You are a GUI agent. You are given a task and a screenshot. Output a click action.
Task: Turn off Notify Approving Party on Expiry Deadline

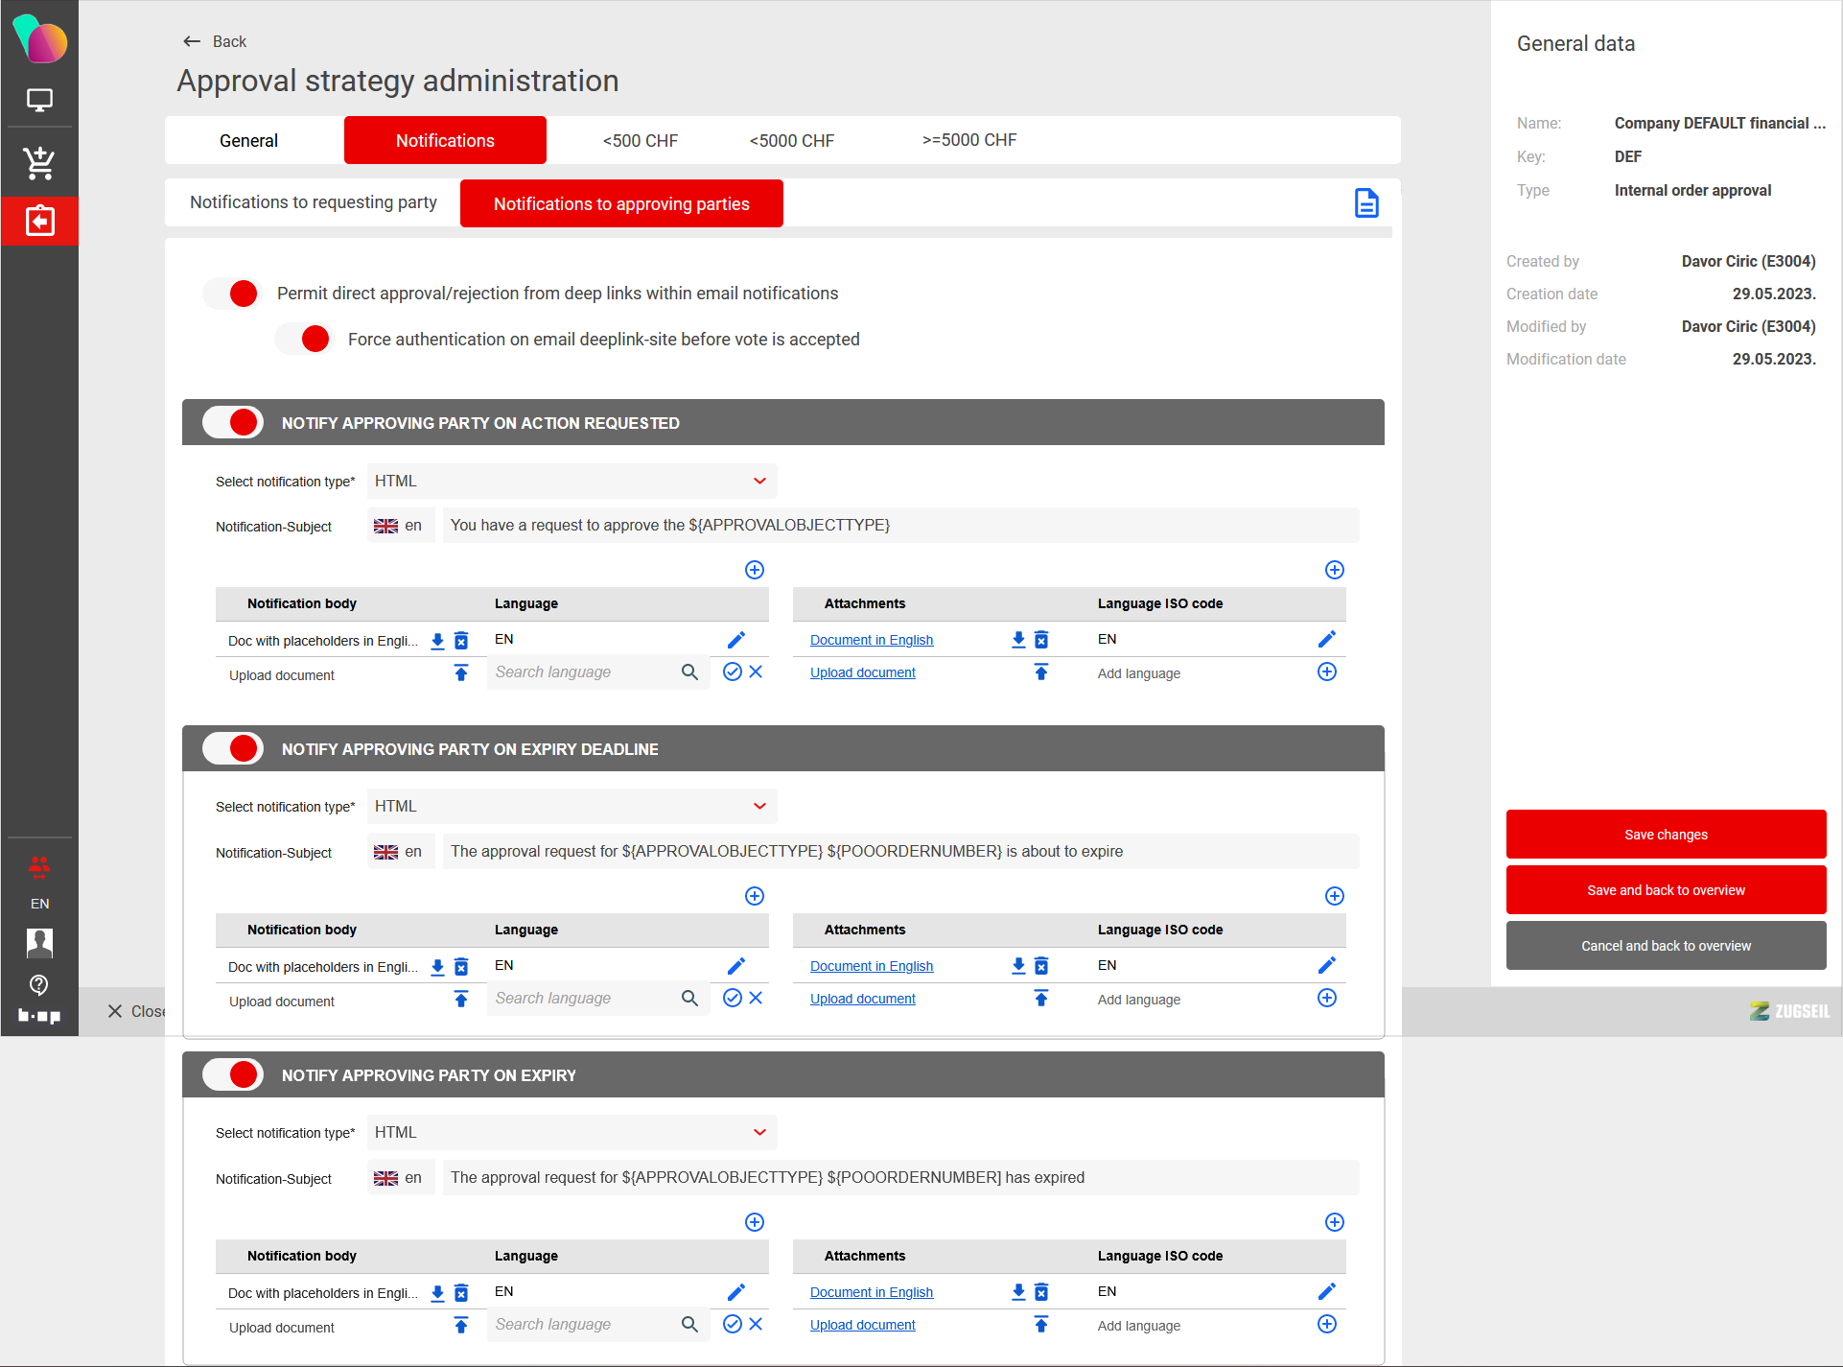click(233, 748)
